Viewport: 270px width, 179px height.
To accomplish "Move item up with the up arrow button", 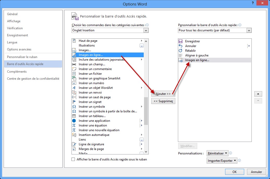I will (258, 94).
